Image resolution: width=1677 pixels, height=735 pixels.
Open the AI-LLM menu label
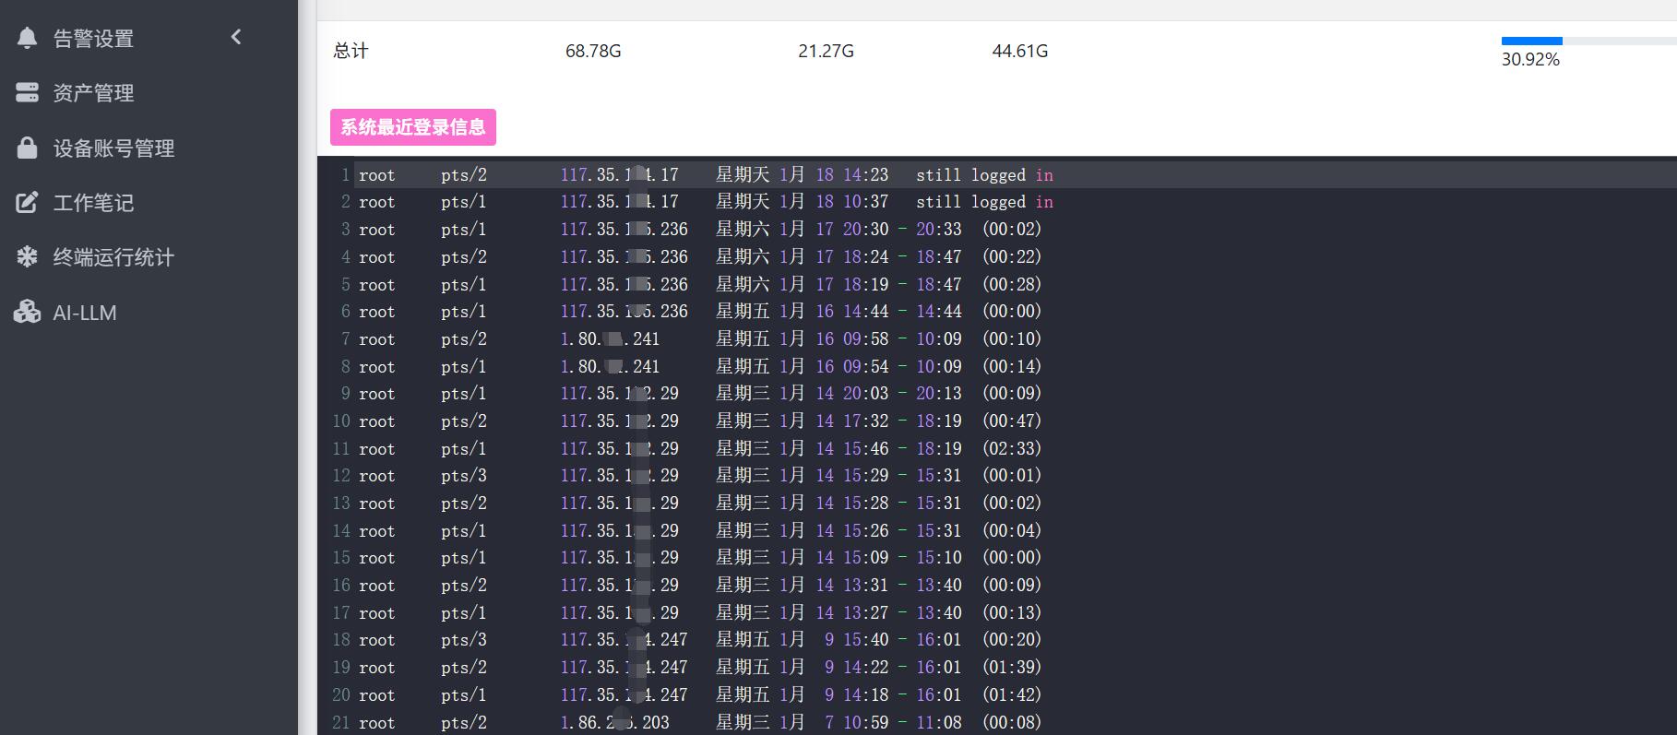[x=85, y=313]
